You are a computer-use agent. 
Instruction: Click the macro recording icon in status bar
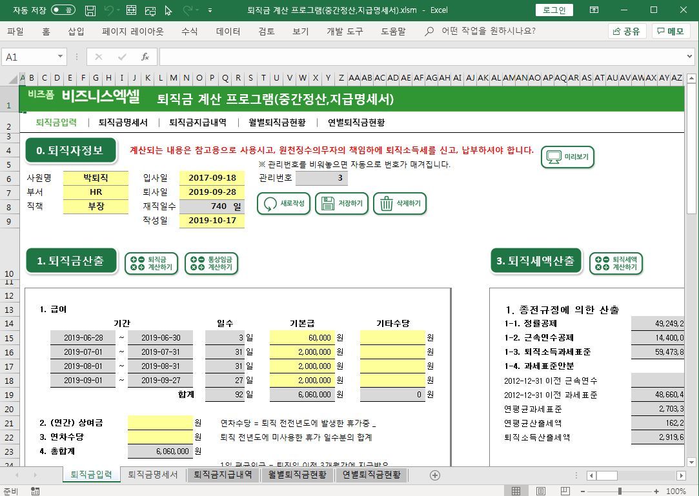[35, 491]
